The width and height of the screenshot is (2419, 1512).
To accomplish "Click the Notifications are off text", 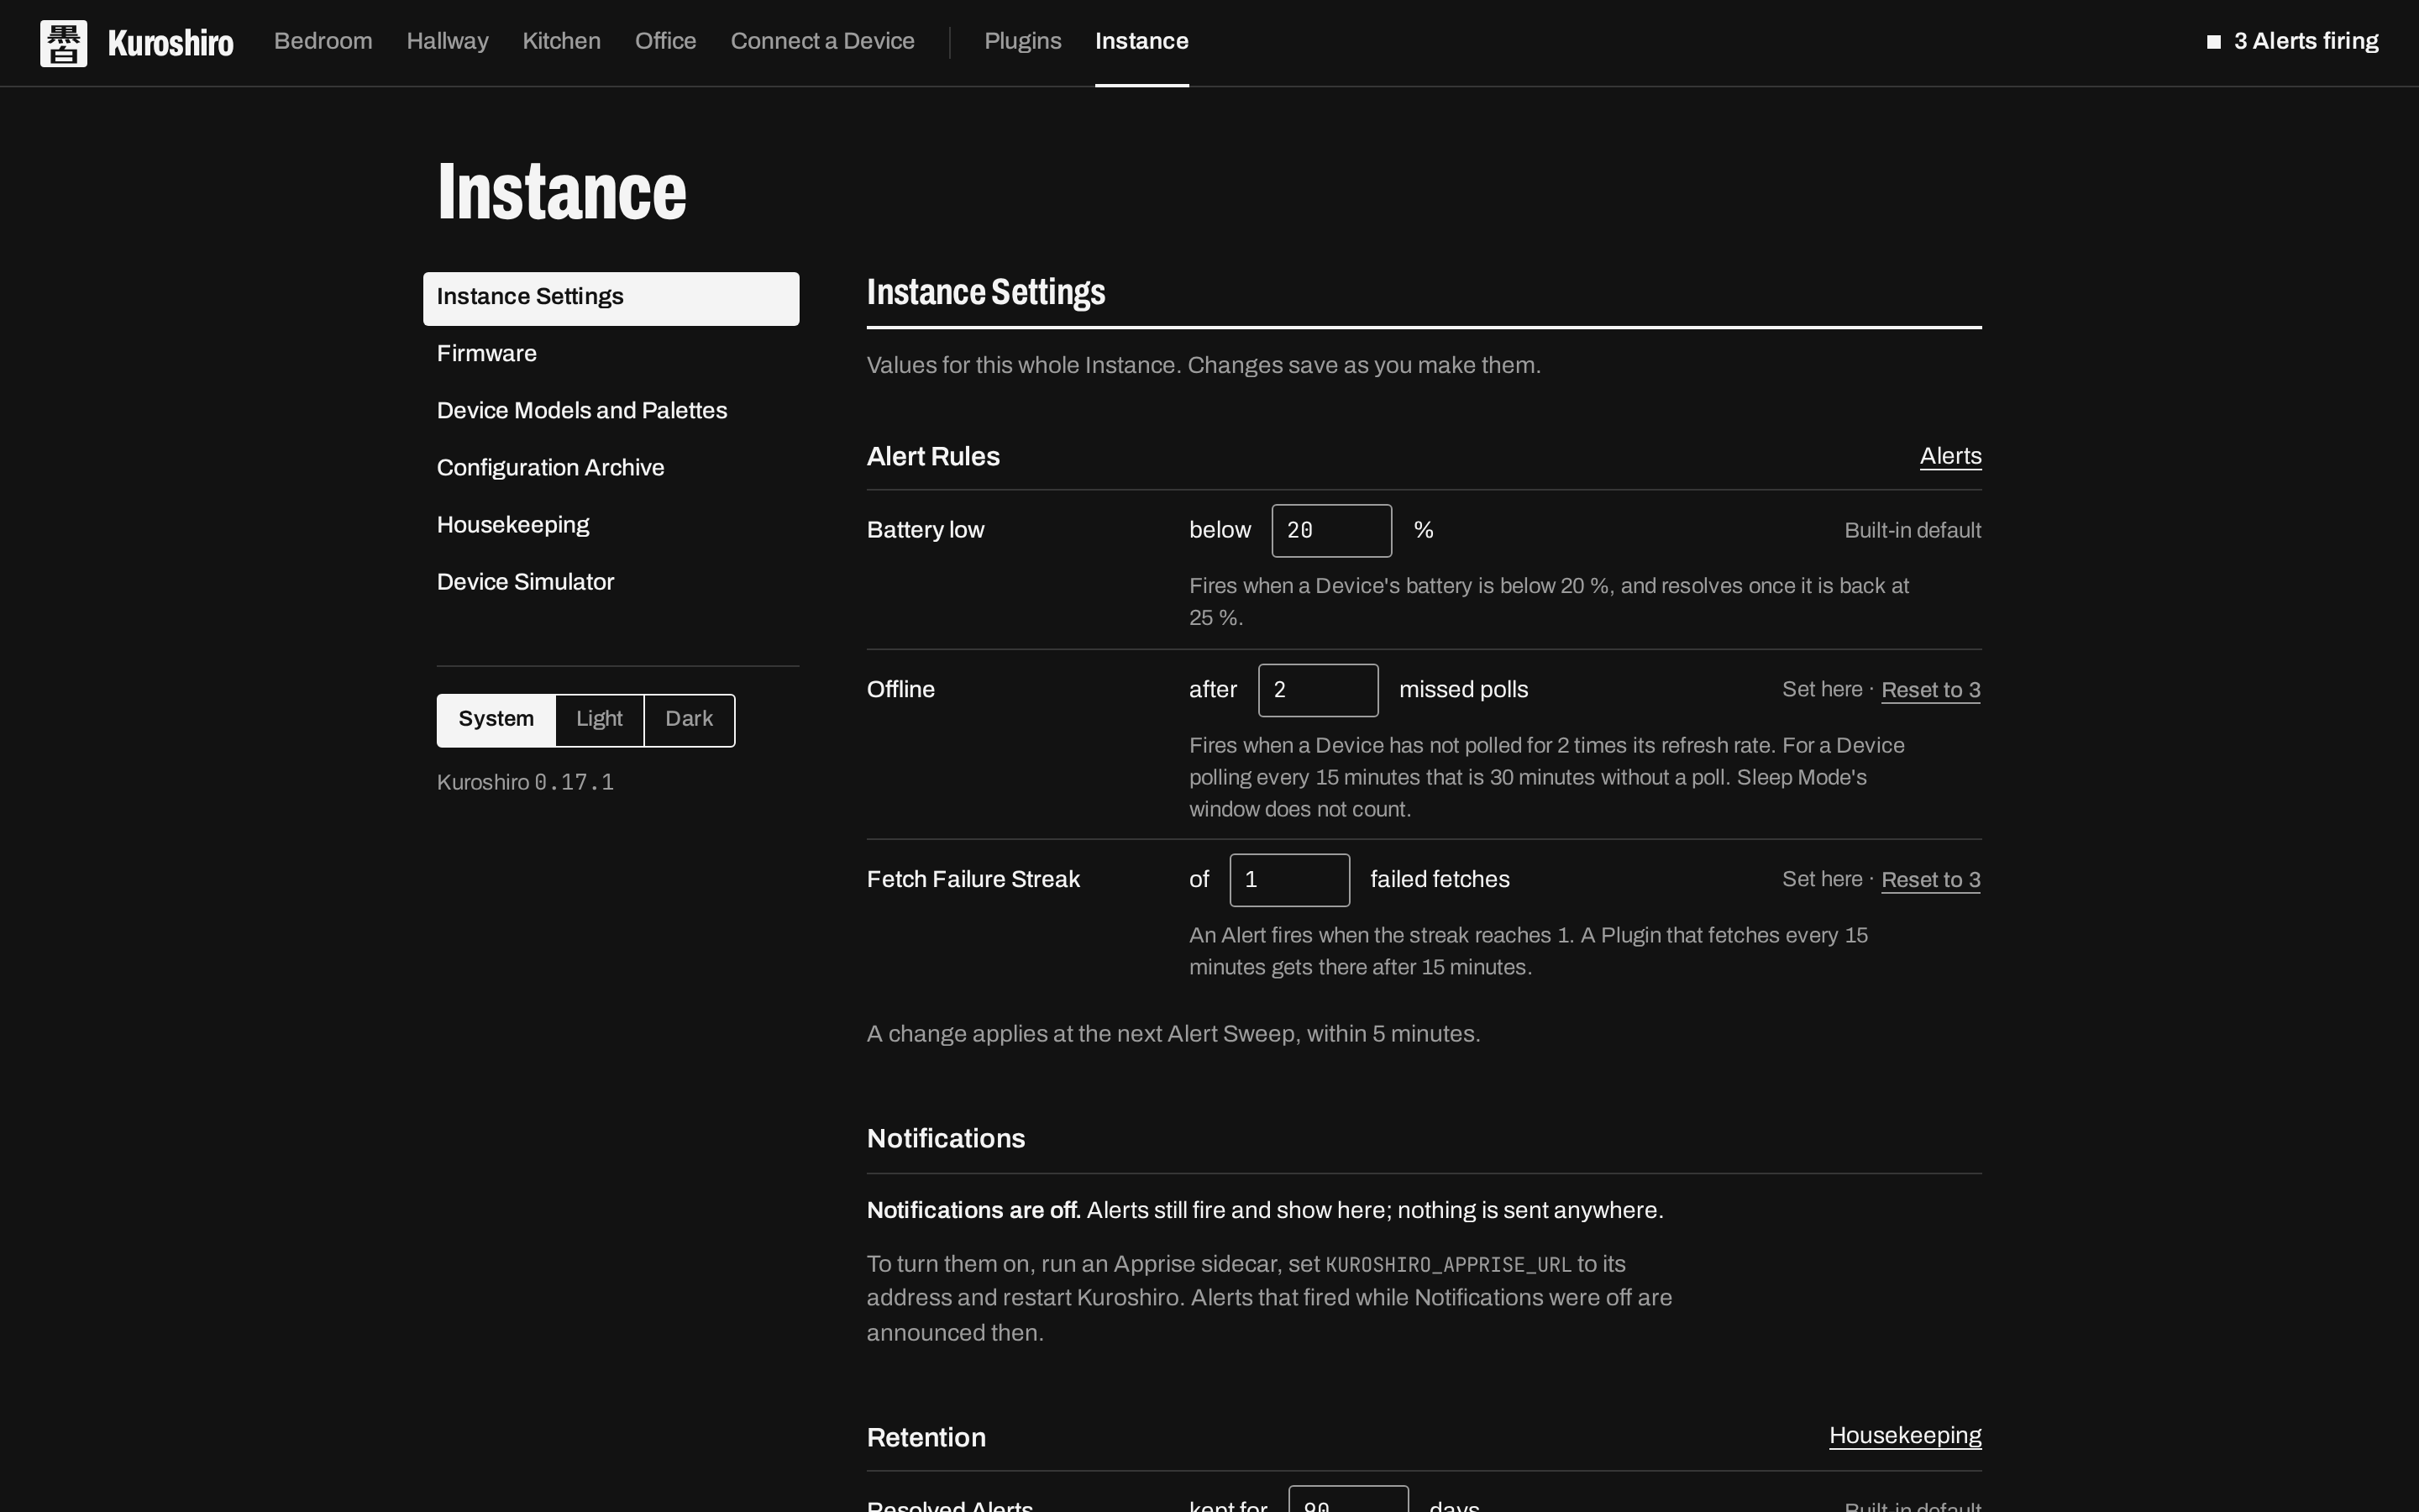I will (x=973, y=1210).
